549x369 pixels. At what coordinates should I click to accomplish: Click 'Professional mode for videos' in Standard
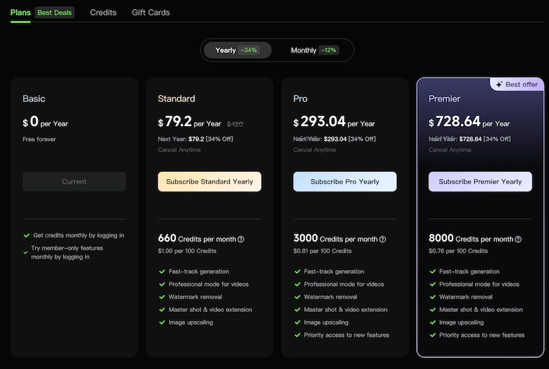coord(208,284)
